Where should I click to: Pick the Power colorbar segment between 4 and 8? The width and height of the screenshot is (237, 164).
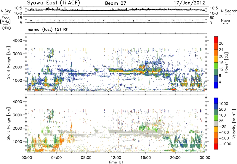(216, 79)
